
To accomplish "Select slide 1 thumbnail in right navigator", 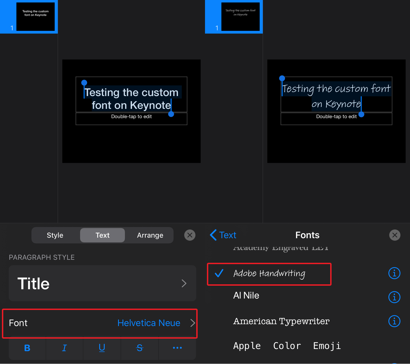I will pos(241,17).
